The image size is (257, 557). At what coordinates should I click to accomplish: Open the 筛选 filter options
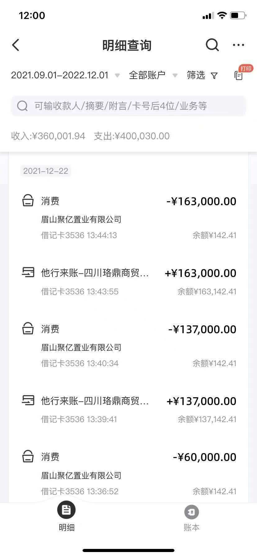196,75
